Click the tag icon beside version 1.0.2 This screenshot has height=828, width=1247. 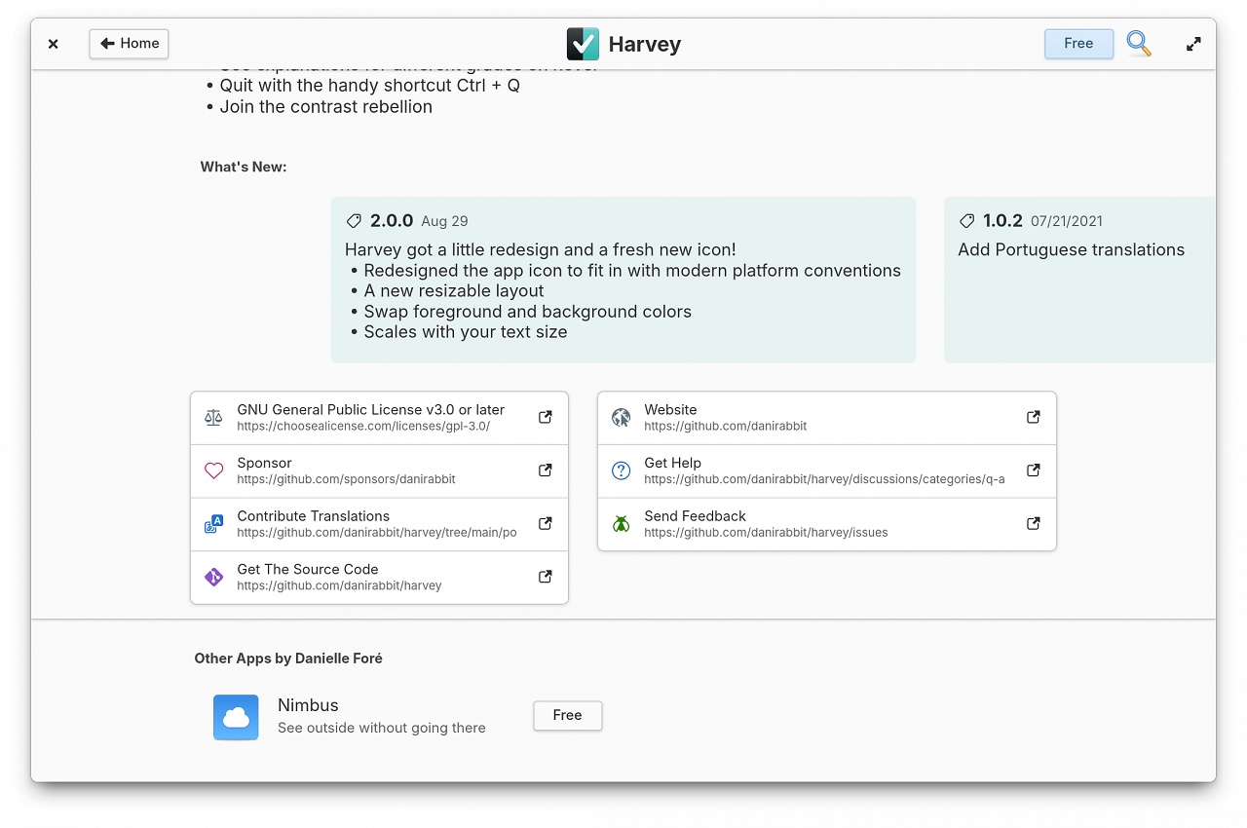(966, 221)
